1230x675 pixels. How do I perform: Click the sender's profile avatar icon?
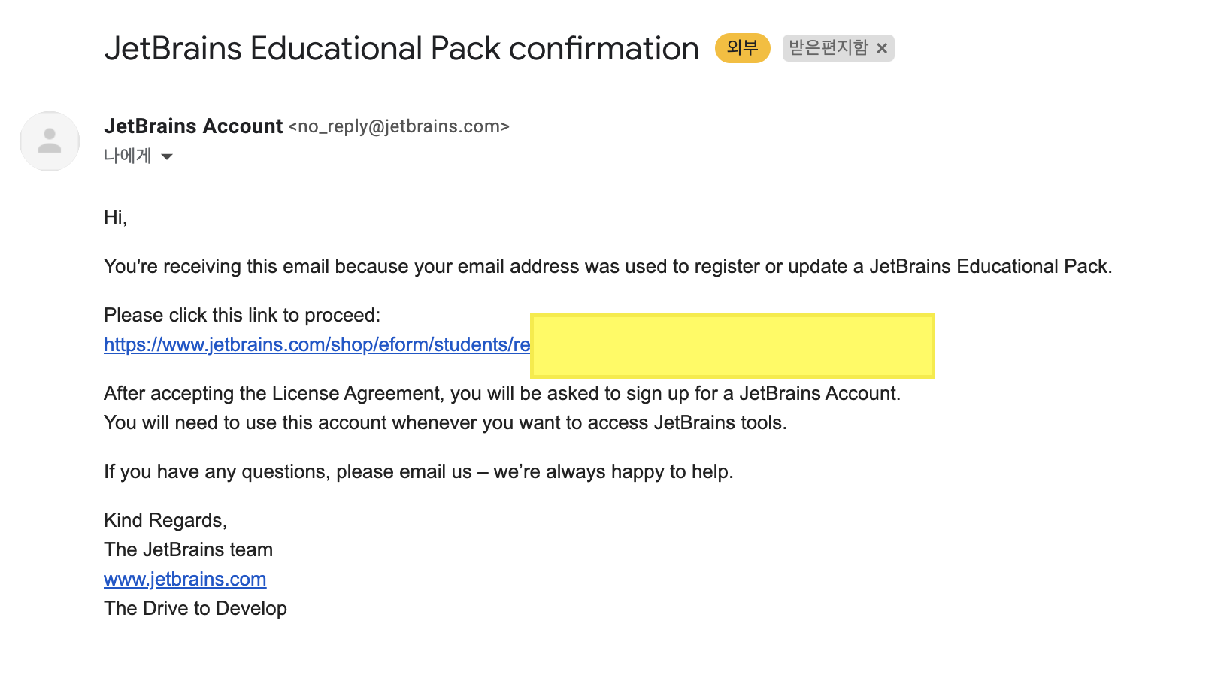click(x=50, y=141)
